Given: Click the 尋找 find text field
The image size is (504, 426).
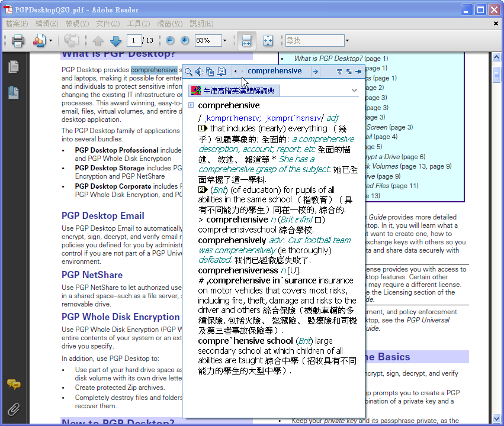Looking at the screenshot, I should point(314,40).
